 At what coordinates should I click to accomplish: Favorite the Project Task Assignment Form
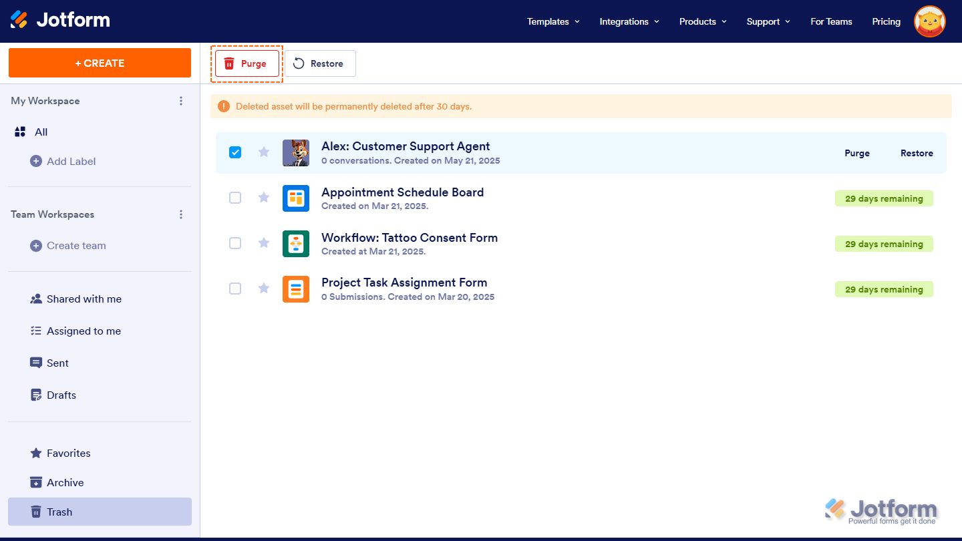point(263,288)
